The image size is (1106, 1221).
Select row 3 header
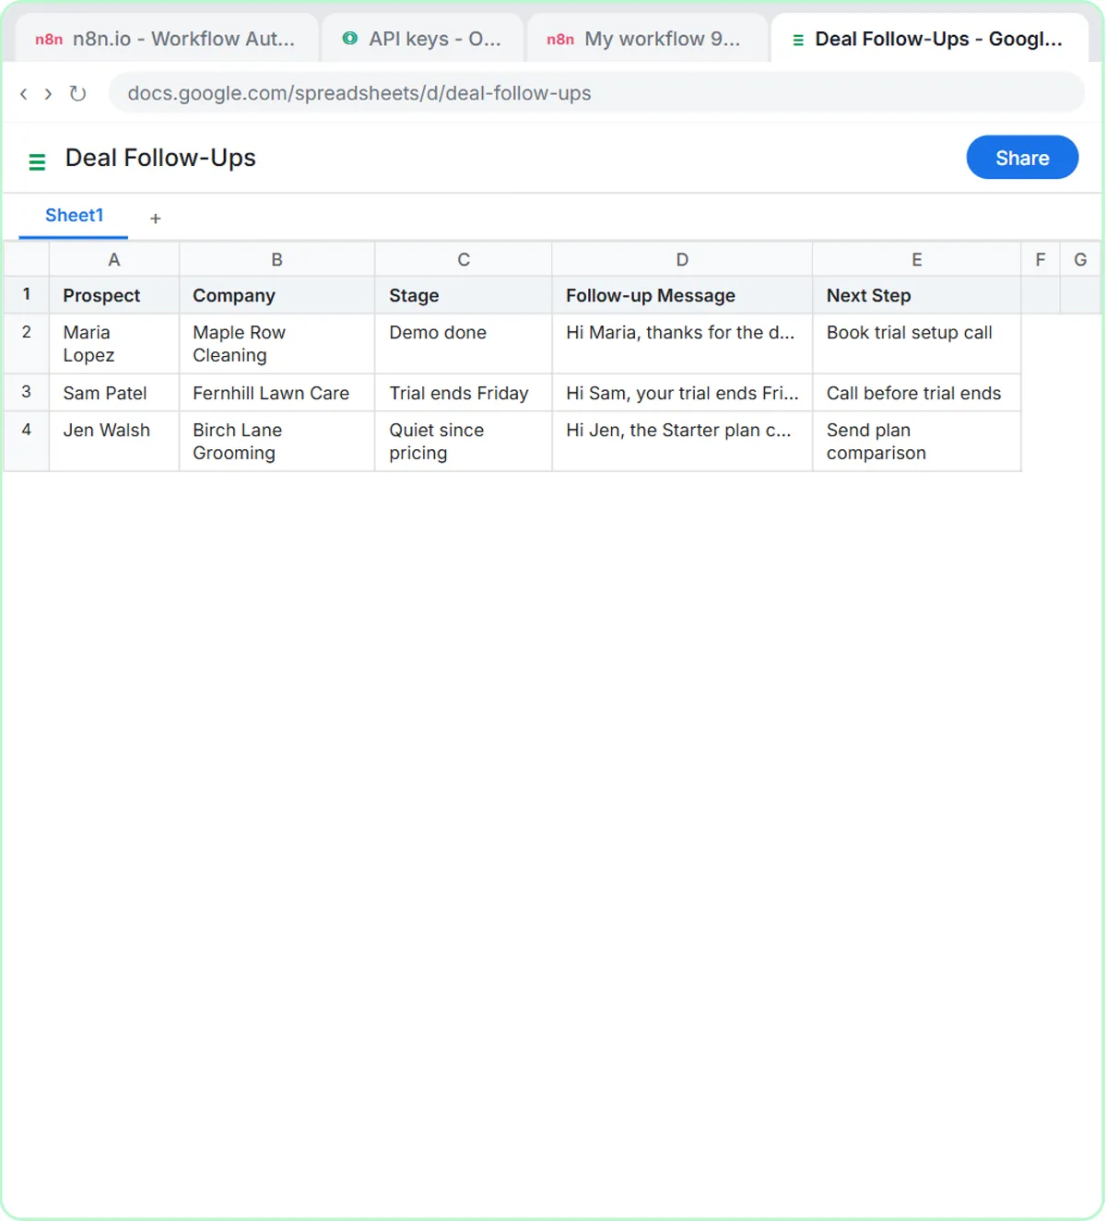tap(26, 392)
